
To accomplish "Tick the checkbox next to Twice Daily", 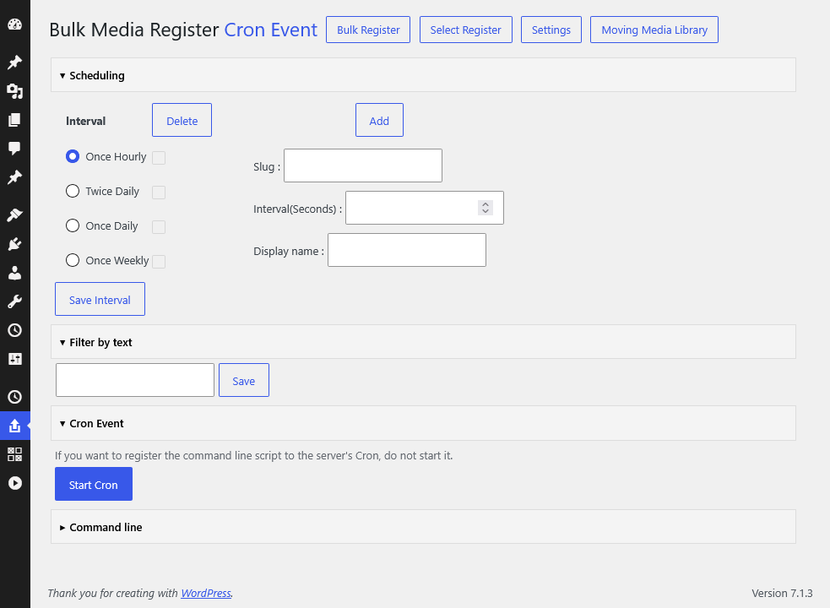I will (x=159, y=193).
